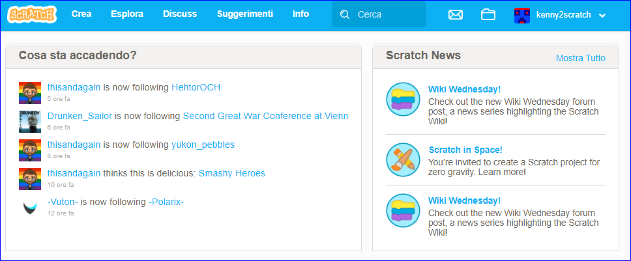Image resolution: width=631 pixels, height=261 pixels.
Task: Go to Discuss in the navigation bar
Action: click(180, 14)
